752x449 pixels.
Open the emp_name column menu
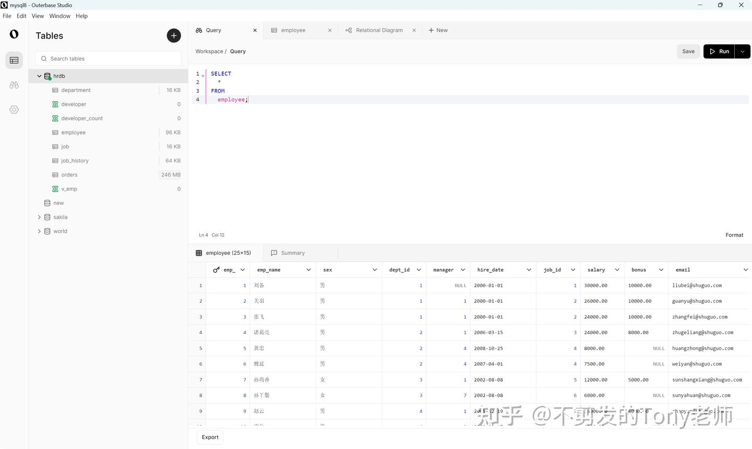tap(309, 270)
